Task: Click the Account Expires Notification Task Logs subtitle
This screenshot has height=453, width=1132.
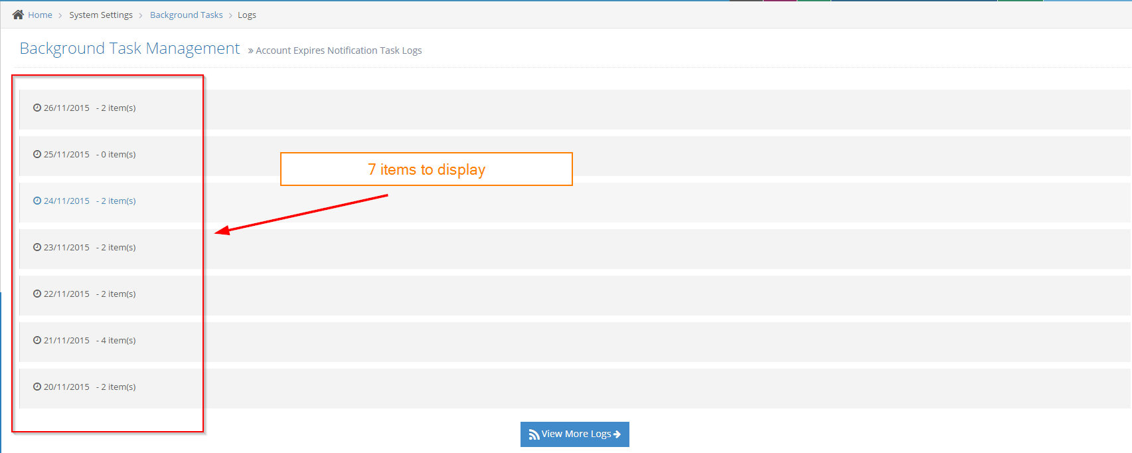Action: pos(339,50)
